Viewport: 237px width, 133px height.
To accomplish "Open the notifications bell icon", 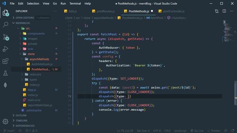I will point(233,131).
